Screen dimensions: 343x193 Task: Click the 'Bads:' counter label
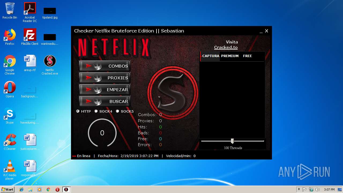coord(143,133)
